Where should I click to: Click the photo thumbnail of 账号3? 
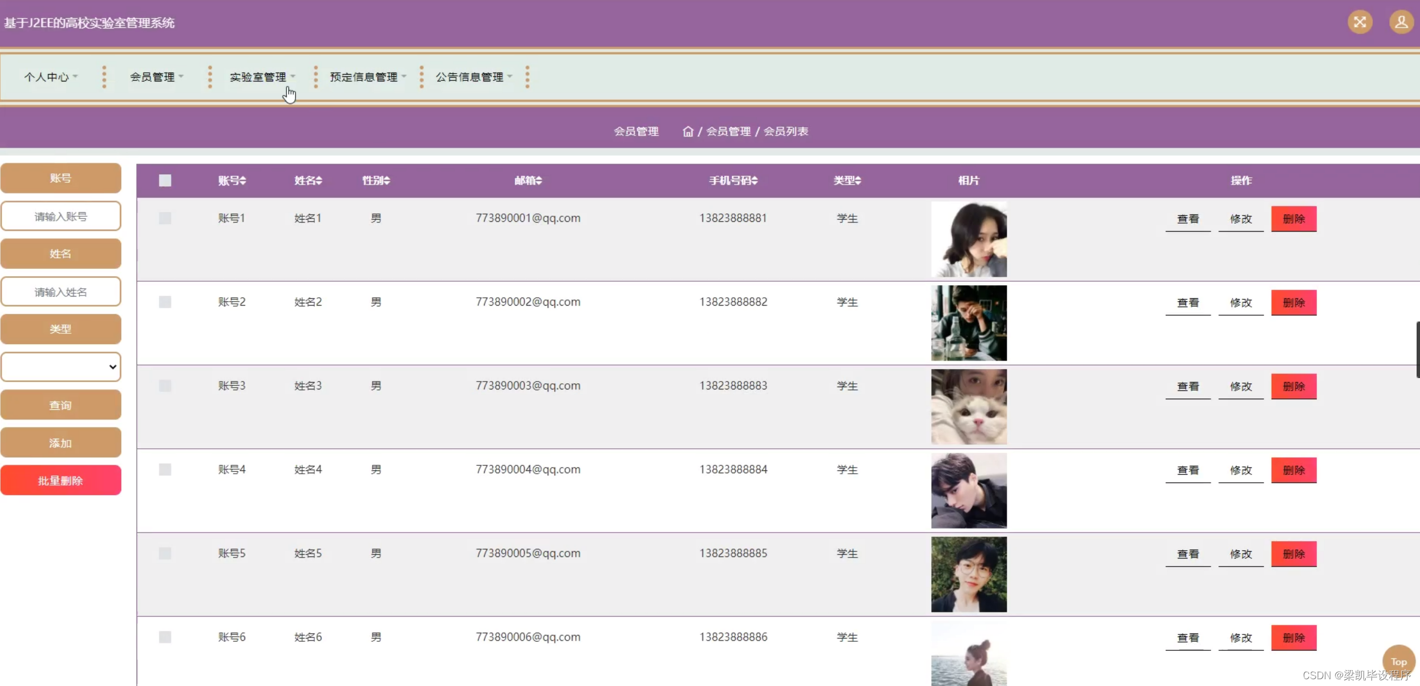tap(969, 406)
